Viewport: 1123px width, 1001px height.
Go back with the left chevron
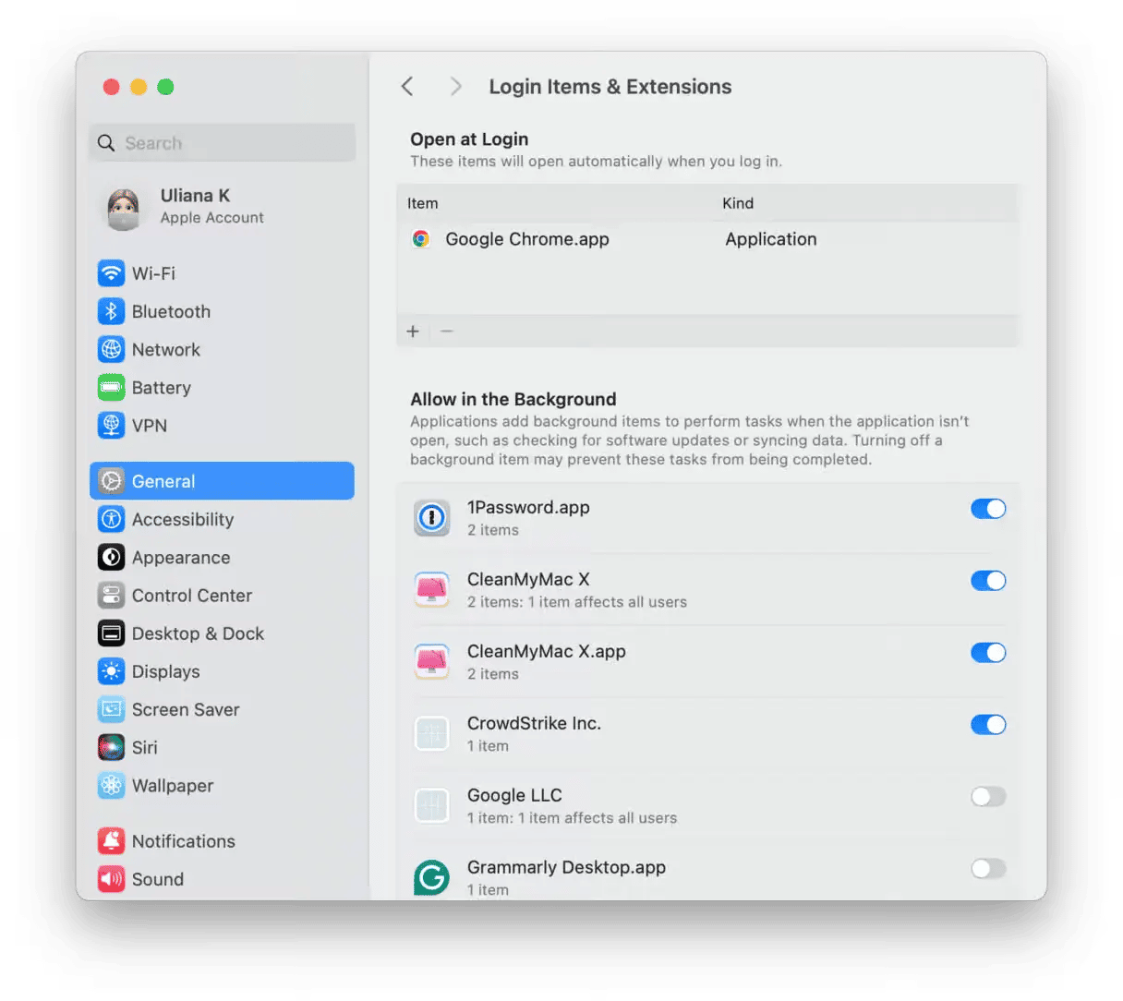tap(407, 87)
